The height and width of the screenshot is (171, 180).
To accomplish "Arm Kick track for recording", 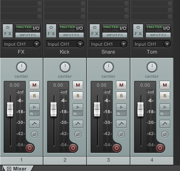I will coord(73,148).
